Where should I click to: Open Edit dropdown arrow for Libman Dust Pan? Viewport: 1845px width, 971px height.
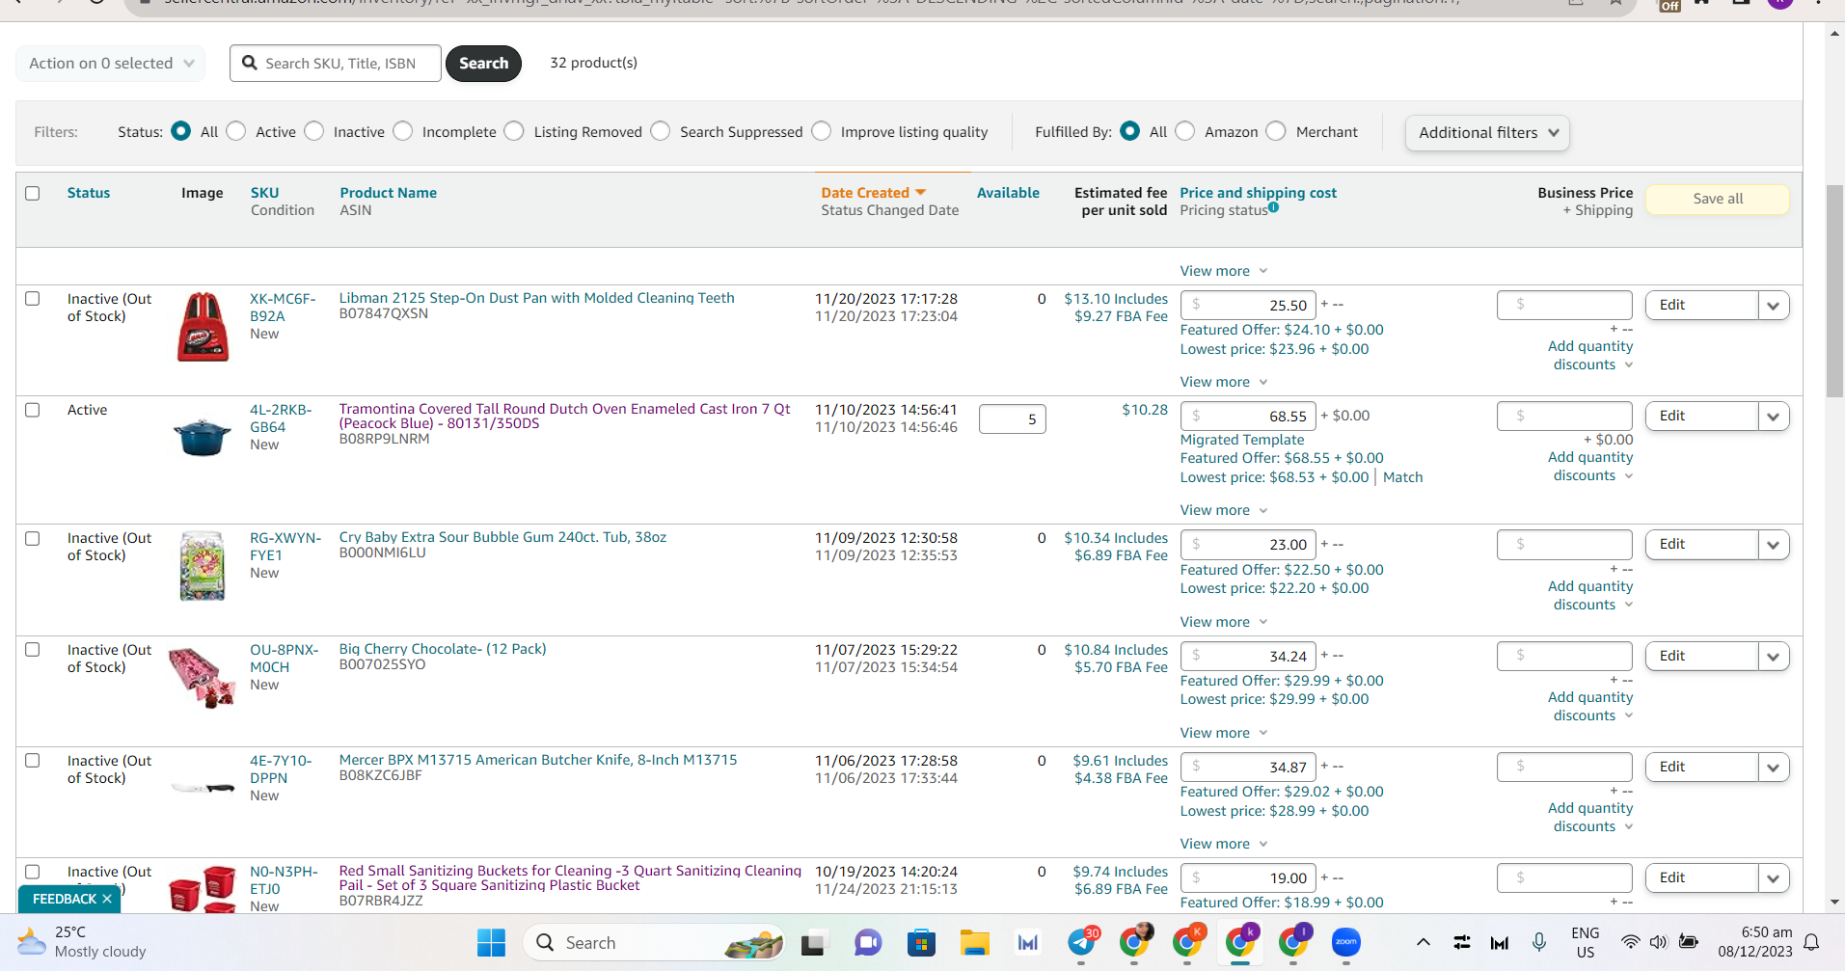pyautogui.click(x=1774, y=306)
